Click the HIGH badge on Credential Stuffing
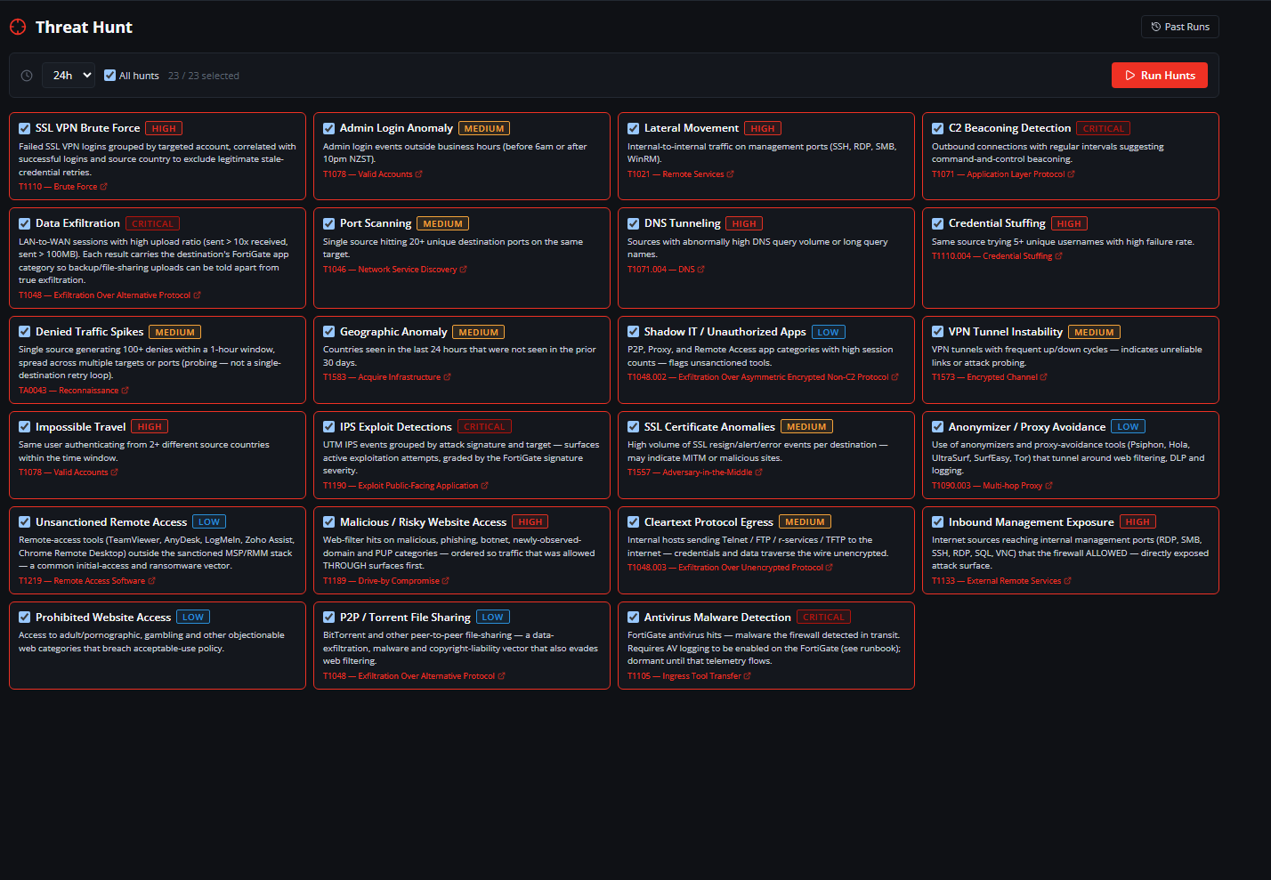The width and height of the screenshot is (1271, 880). click(x=1069, y=223)
